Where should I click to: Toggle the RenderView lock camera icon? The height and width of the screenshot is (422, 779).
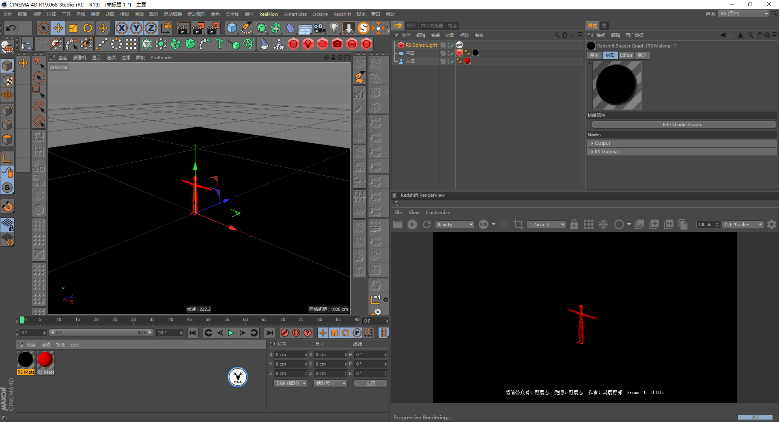574,224
